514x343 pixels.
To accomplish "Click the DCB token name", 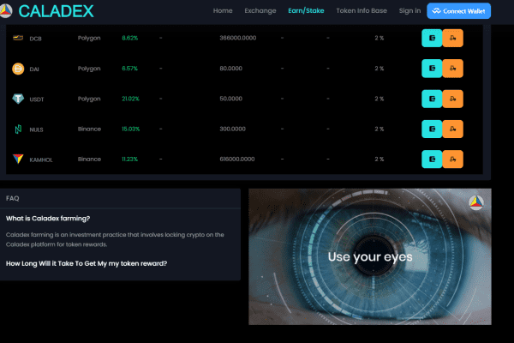I will (35, 39).
